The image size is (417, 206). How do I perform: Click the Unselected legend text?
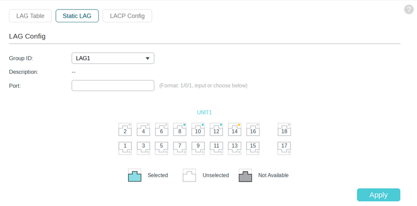216,175
